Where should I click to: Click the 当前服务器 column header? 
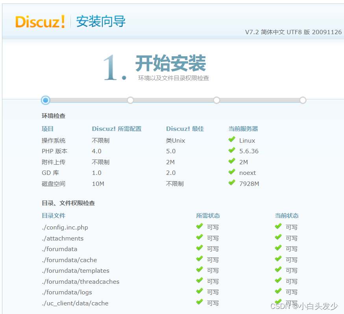pos(243,129)
